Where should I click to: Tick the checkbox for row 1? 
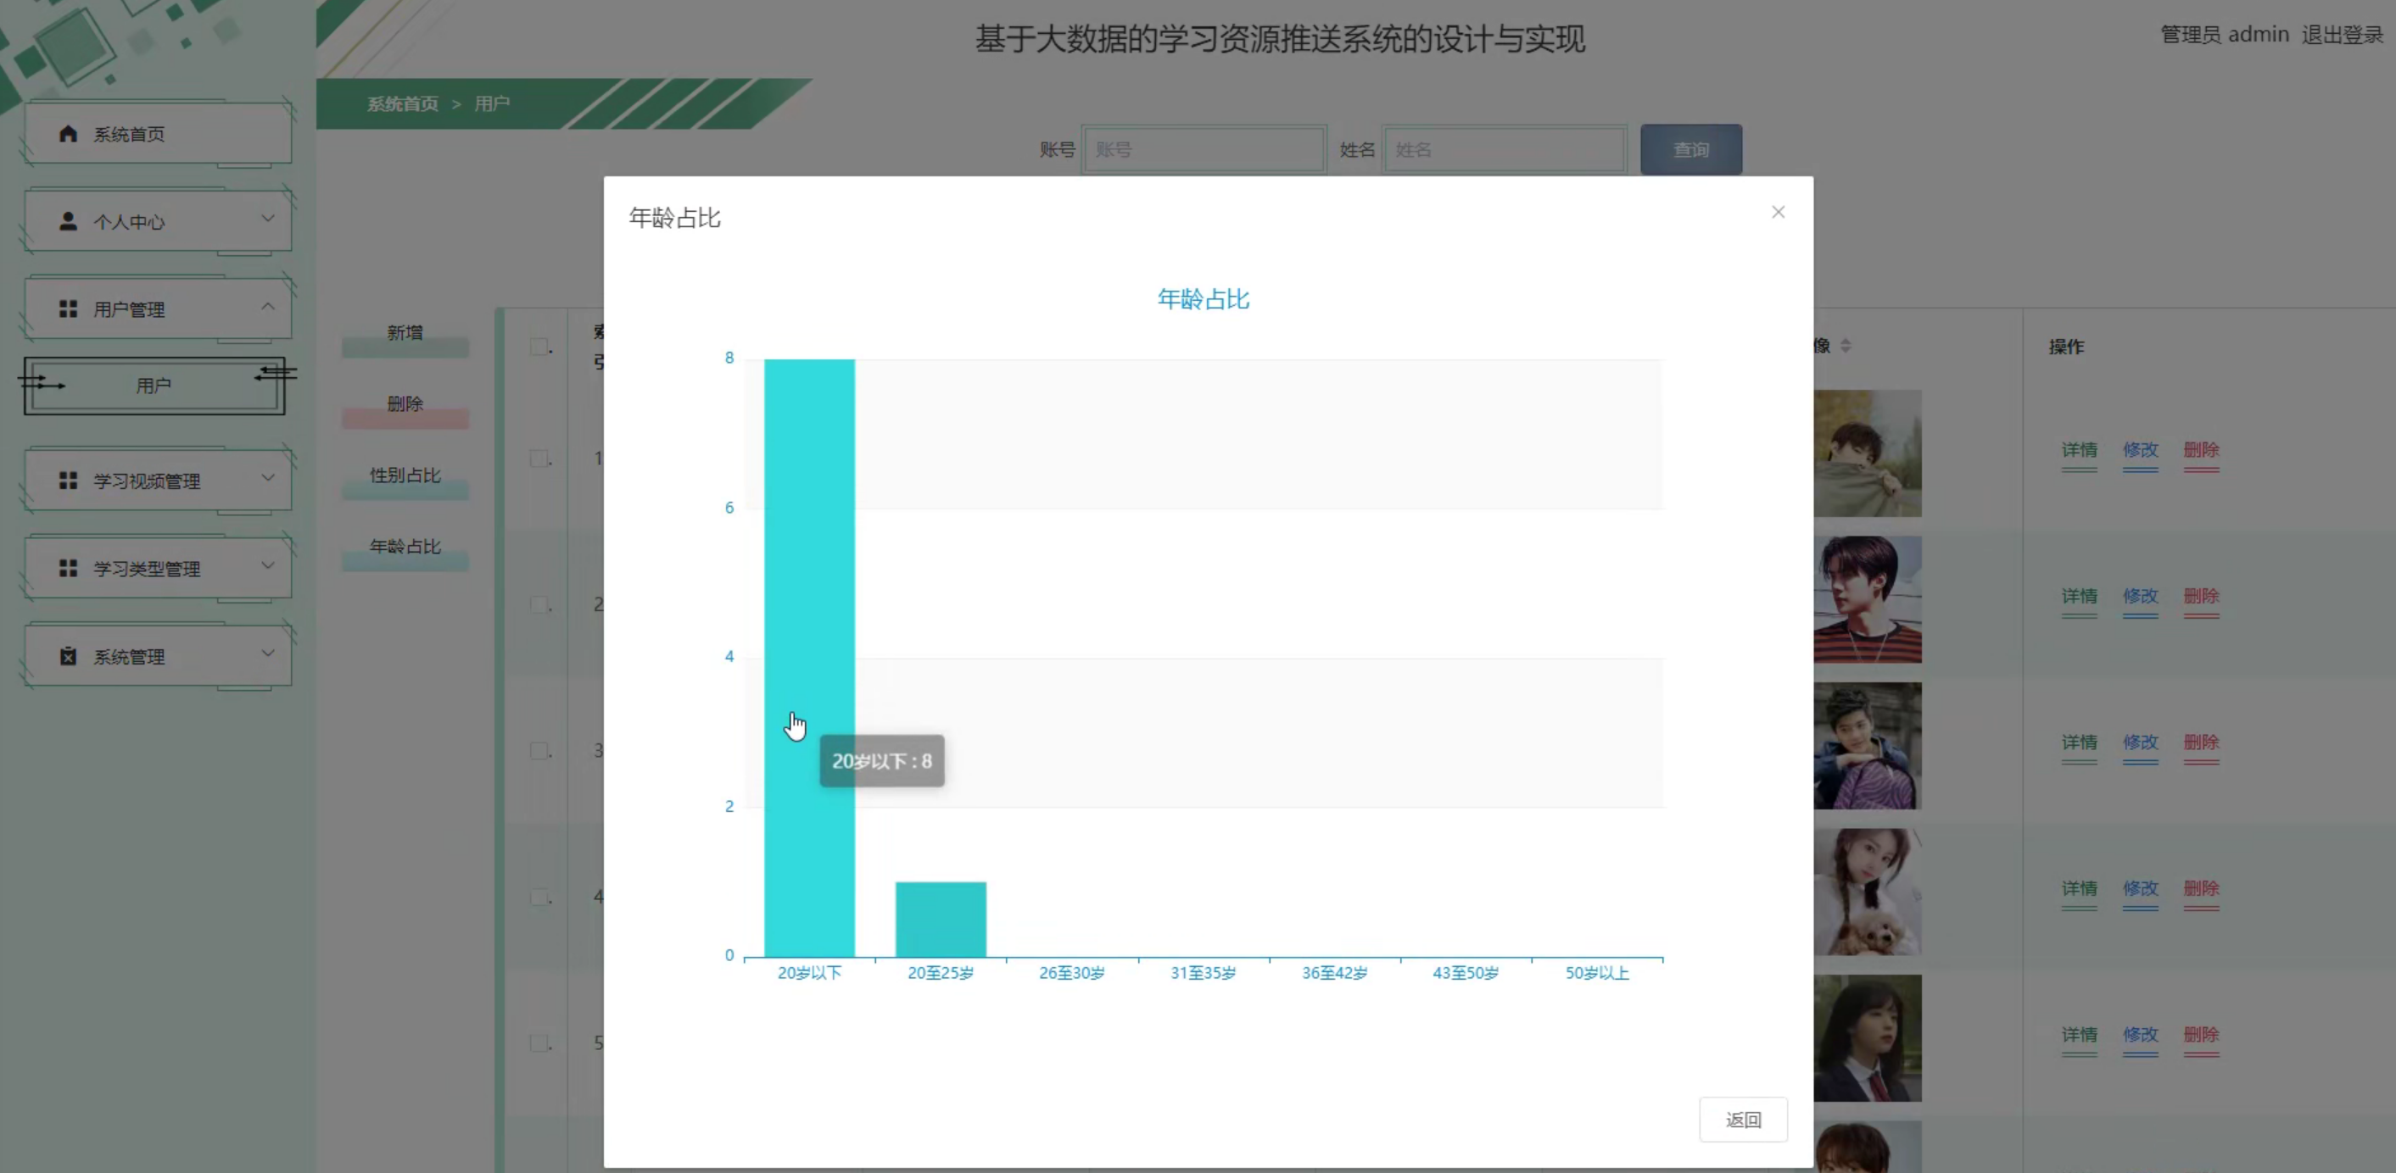539,459
